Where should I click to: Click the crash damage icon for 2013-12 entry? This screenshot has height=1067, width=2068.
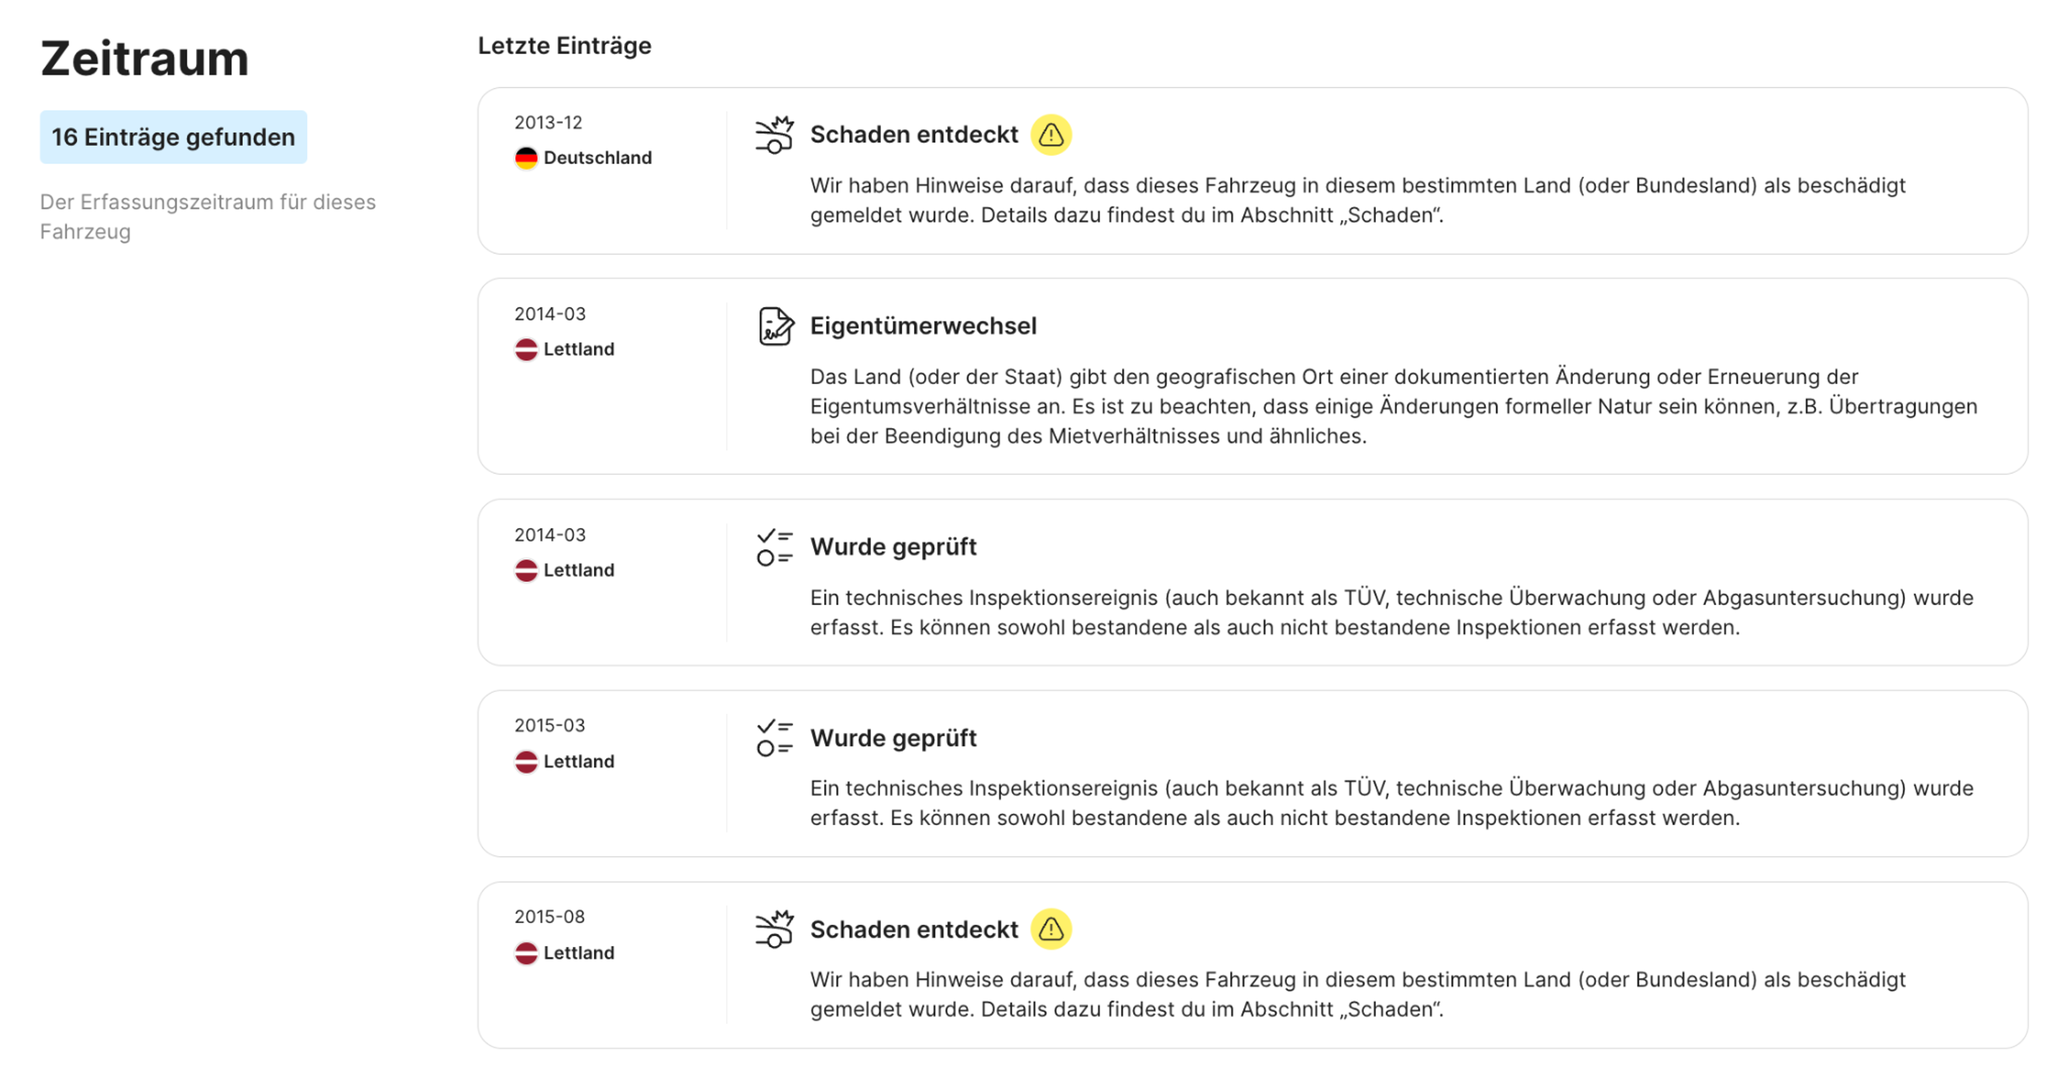point(773,134)
